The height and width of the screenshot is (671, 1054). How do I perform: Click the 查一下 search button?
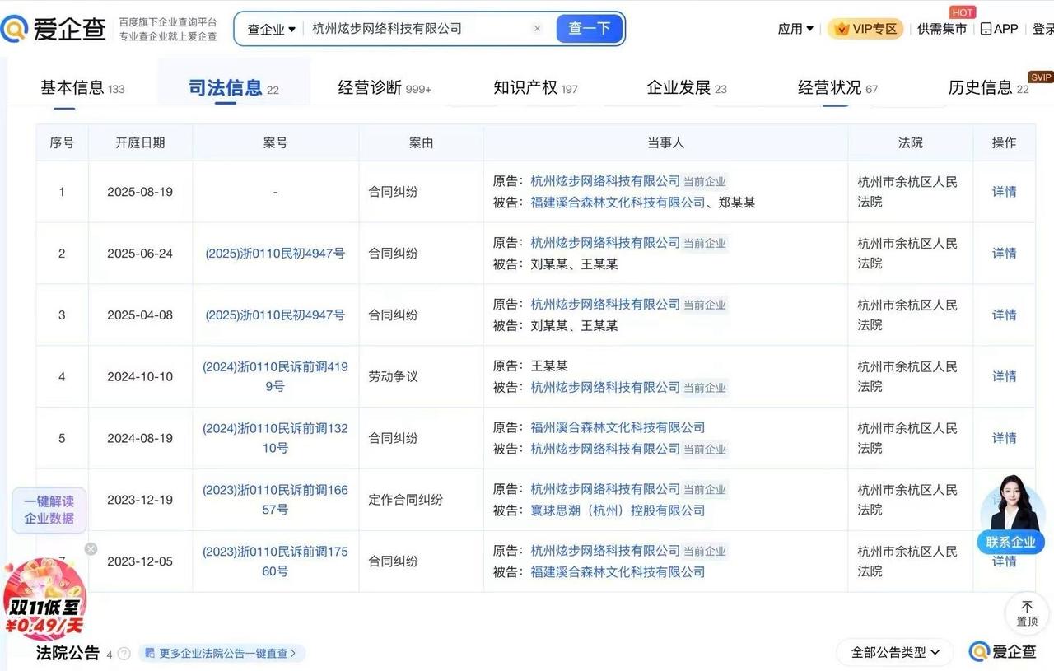click(589, 27)
